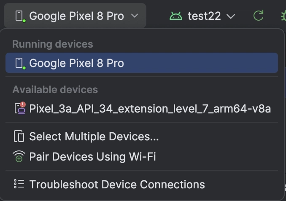Open Troubleshoot Device Connections
The height and width of the screenshot is (201, 286).
[142, 184]
